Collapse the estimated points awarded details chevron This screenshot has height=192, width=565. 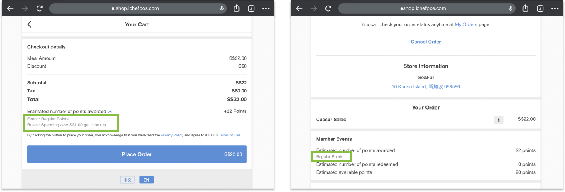click(x=110, y=112)
